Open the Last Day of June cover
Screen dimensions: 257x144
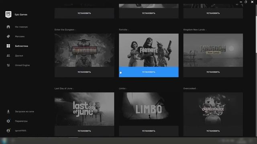84,109
